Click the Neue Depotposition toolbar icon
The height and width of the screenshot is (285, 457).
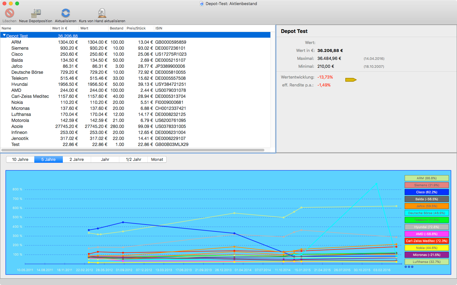36,13
